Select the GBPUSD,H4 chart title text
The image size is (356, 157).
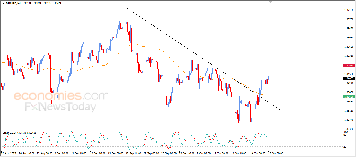[x=13, y=4]
